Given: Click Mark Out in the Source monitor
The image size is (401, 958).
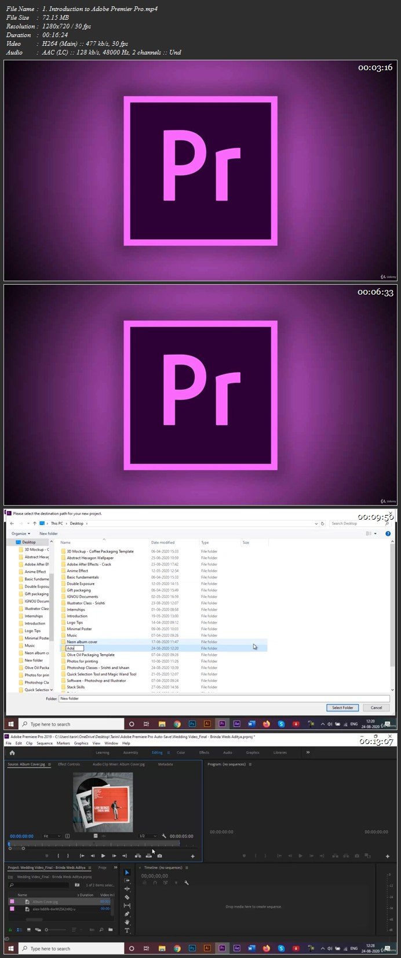Looking at the screenshot, I should tap(68, 855).
